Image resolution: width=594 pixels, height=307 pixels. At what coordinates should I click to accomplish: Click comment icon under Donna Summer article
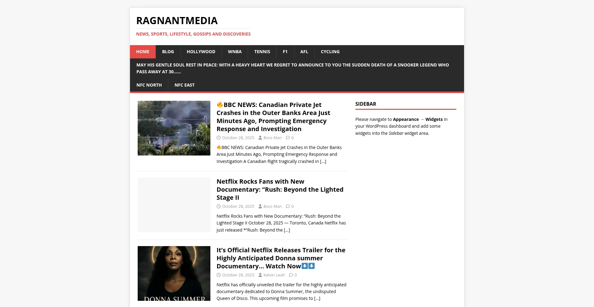click(x=291, y=275)
